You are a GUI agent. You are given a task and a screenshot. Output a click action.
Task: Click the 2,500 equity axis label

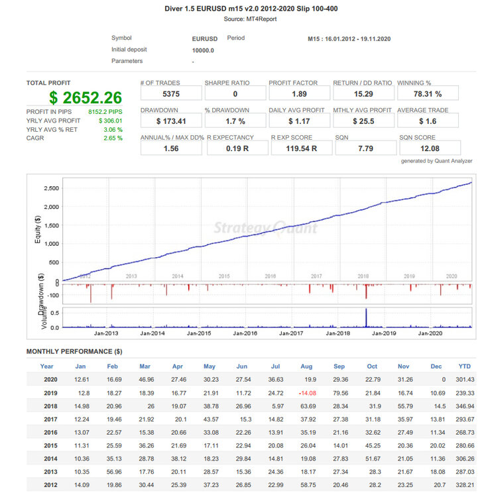51,188
